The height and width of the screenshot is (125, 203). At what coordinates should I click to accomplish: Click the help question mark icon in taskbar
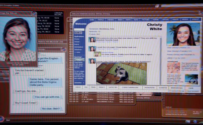[195, 121]
